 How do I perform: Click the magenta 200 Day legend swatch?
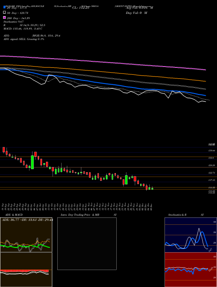click(x=4, y=17)
